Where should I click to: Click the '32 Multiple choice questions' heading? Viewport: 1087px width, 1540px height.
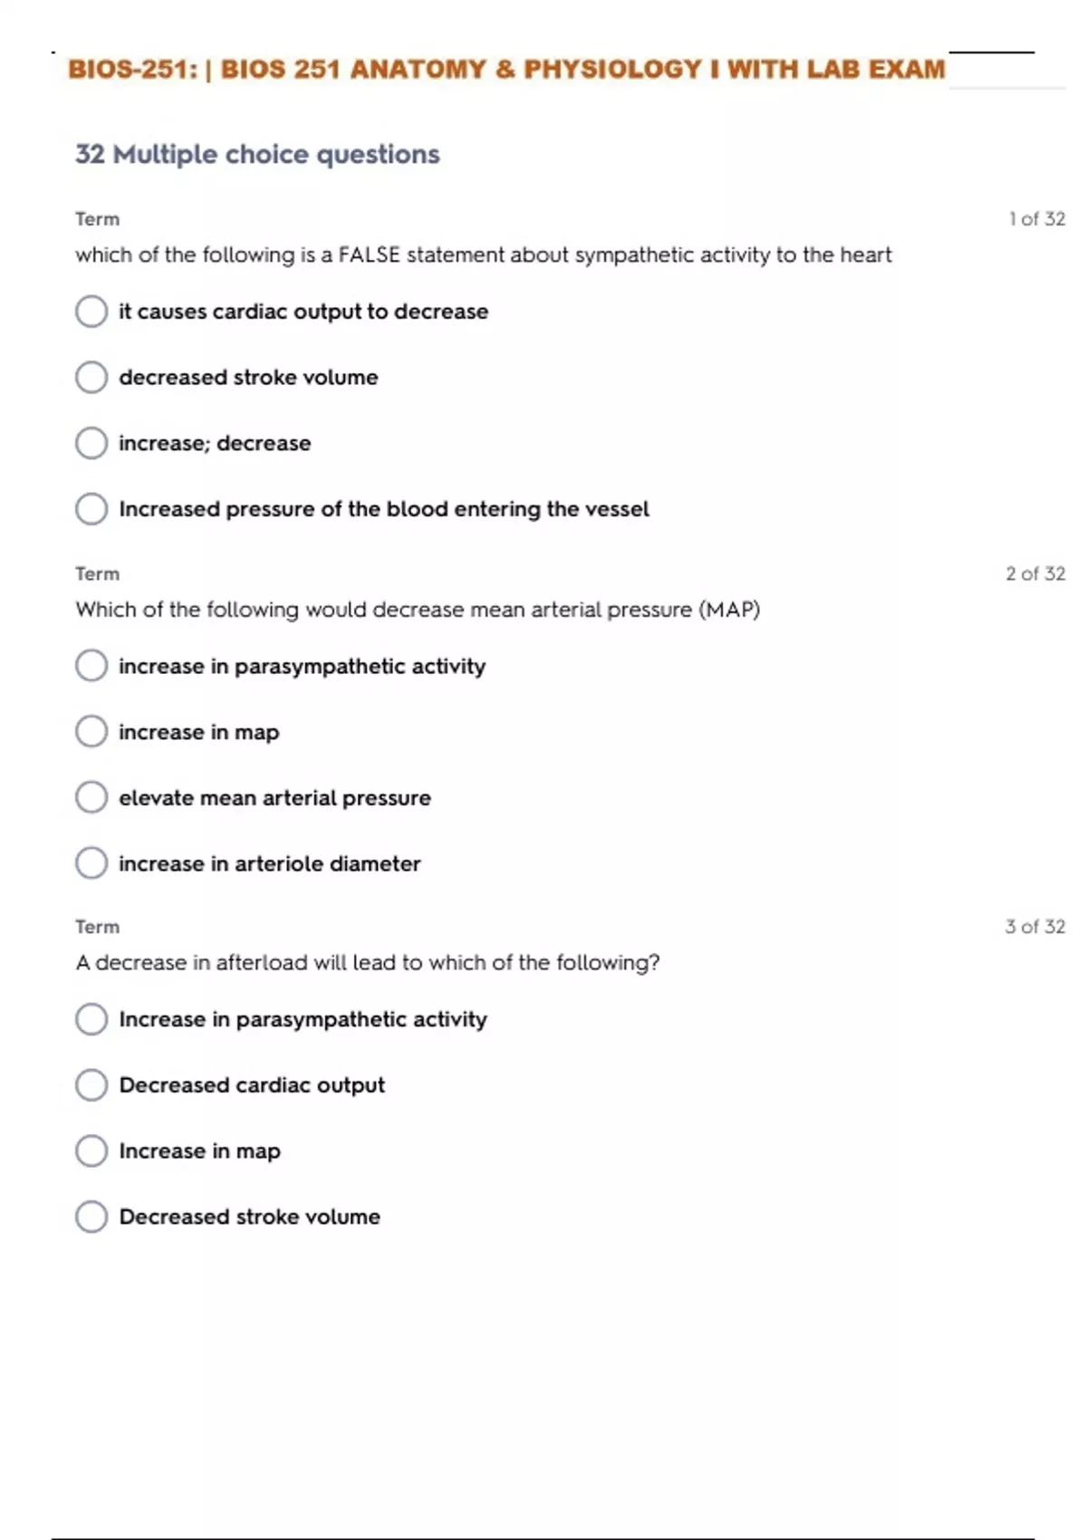click(x=257, y=154)
